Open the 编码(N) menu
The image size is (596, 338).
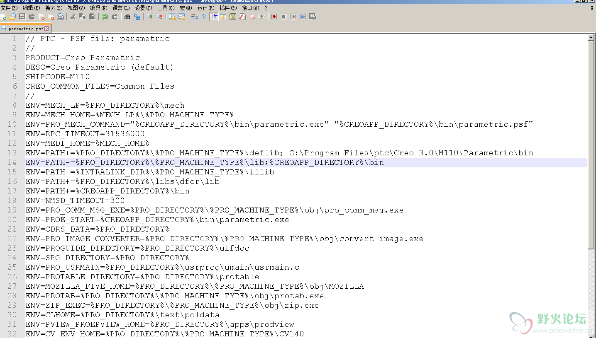(99, 8)
